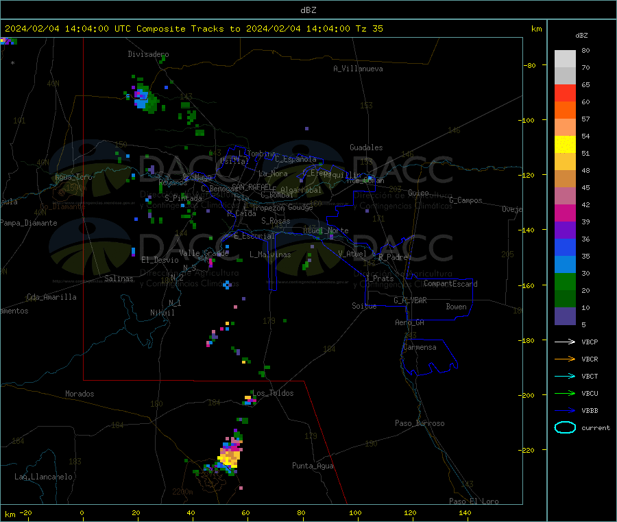The width and height of the screenshot is (617, 522).
Task: Click the SAN_RAFAEL city label
Action: click(252, 187)
